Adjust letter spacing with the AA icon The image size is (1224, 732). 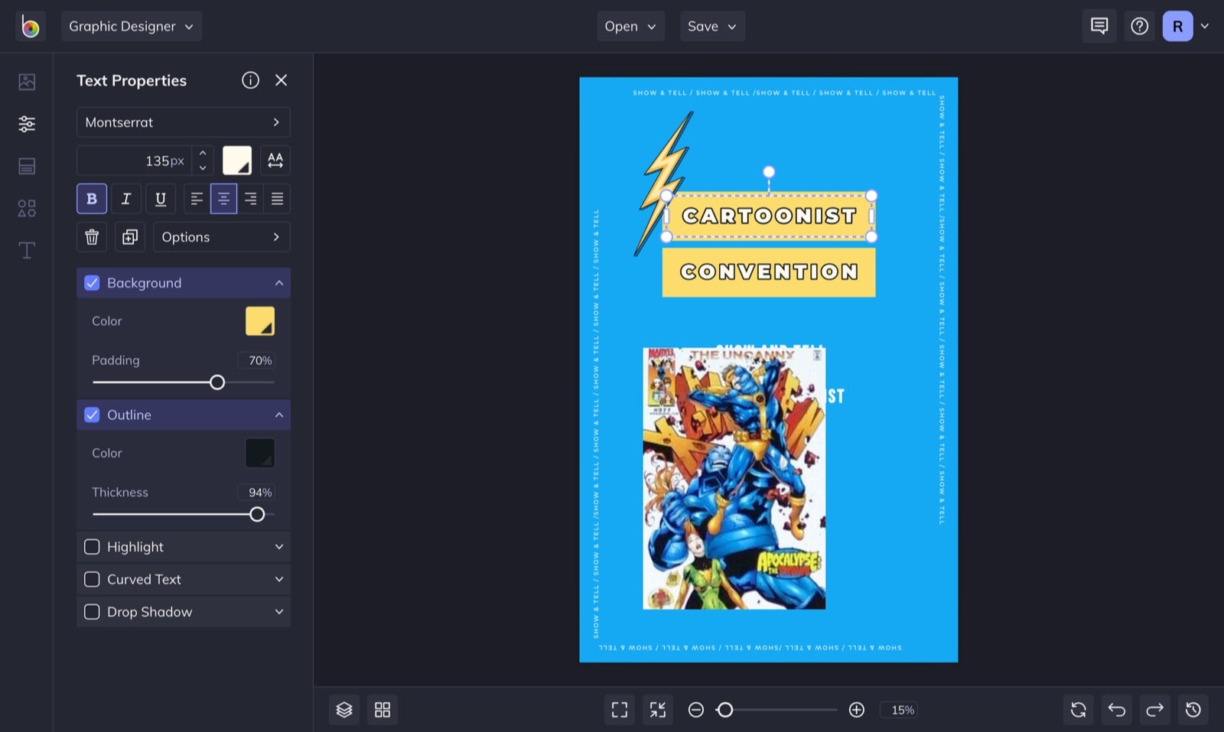tap(275, 160)
